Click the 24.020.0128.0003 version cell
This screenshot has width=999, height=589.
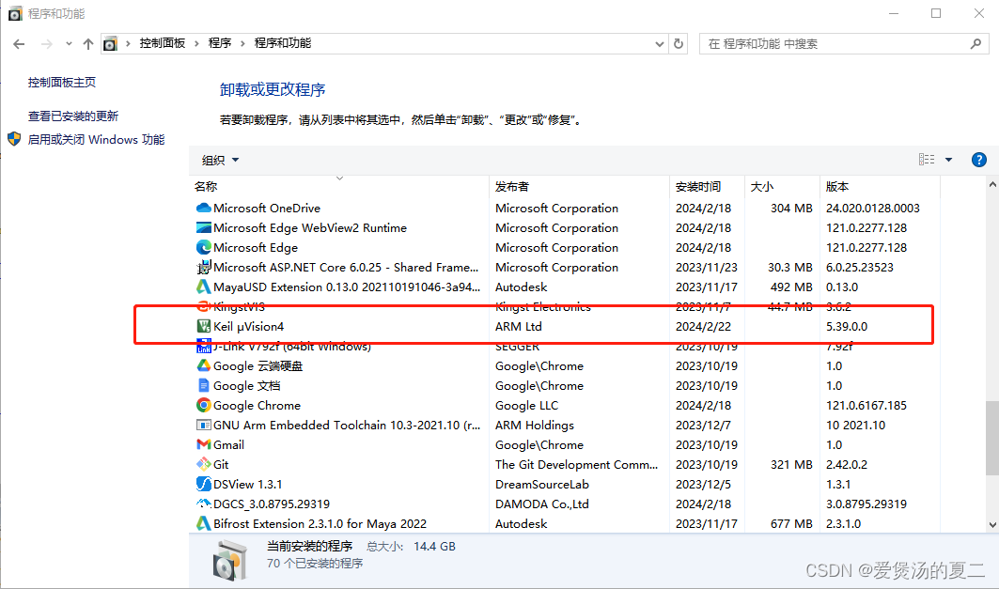(x=873, y=209)
